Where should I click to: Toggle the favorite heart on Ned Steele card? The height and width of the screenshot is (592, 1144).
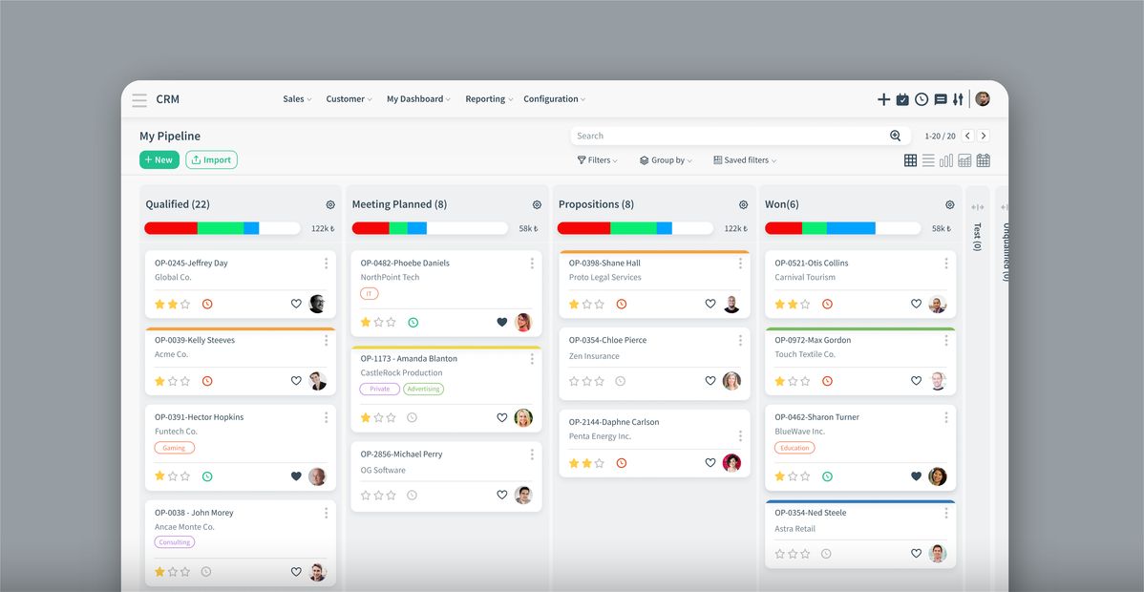coord(917,553)
